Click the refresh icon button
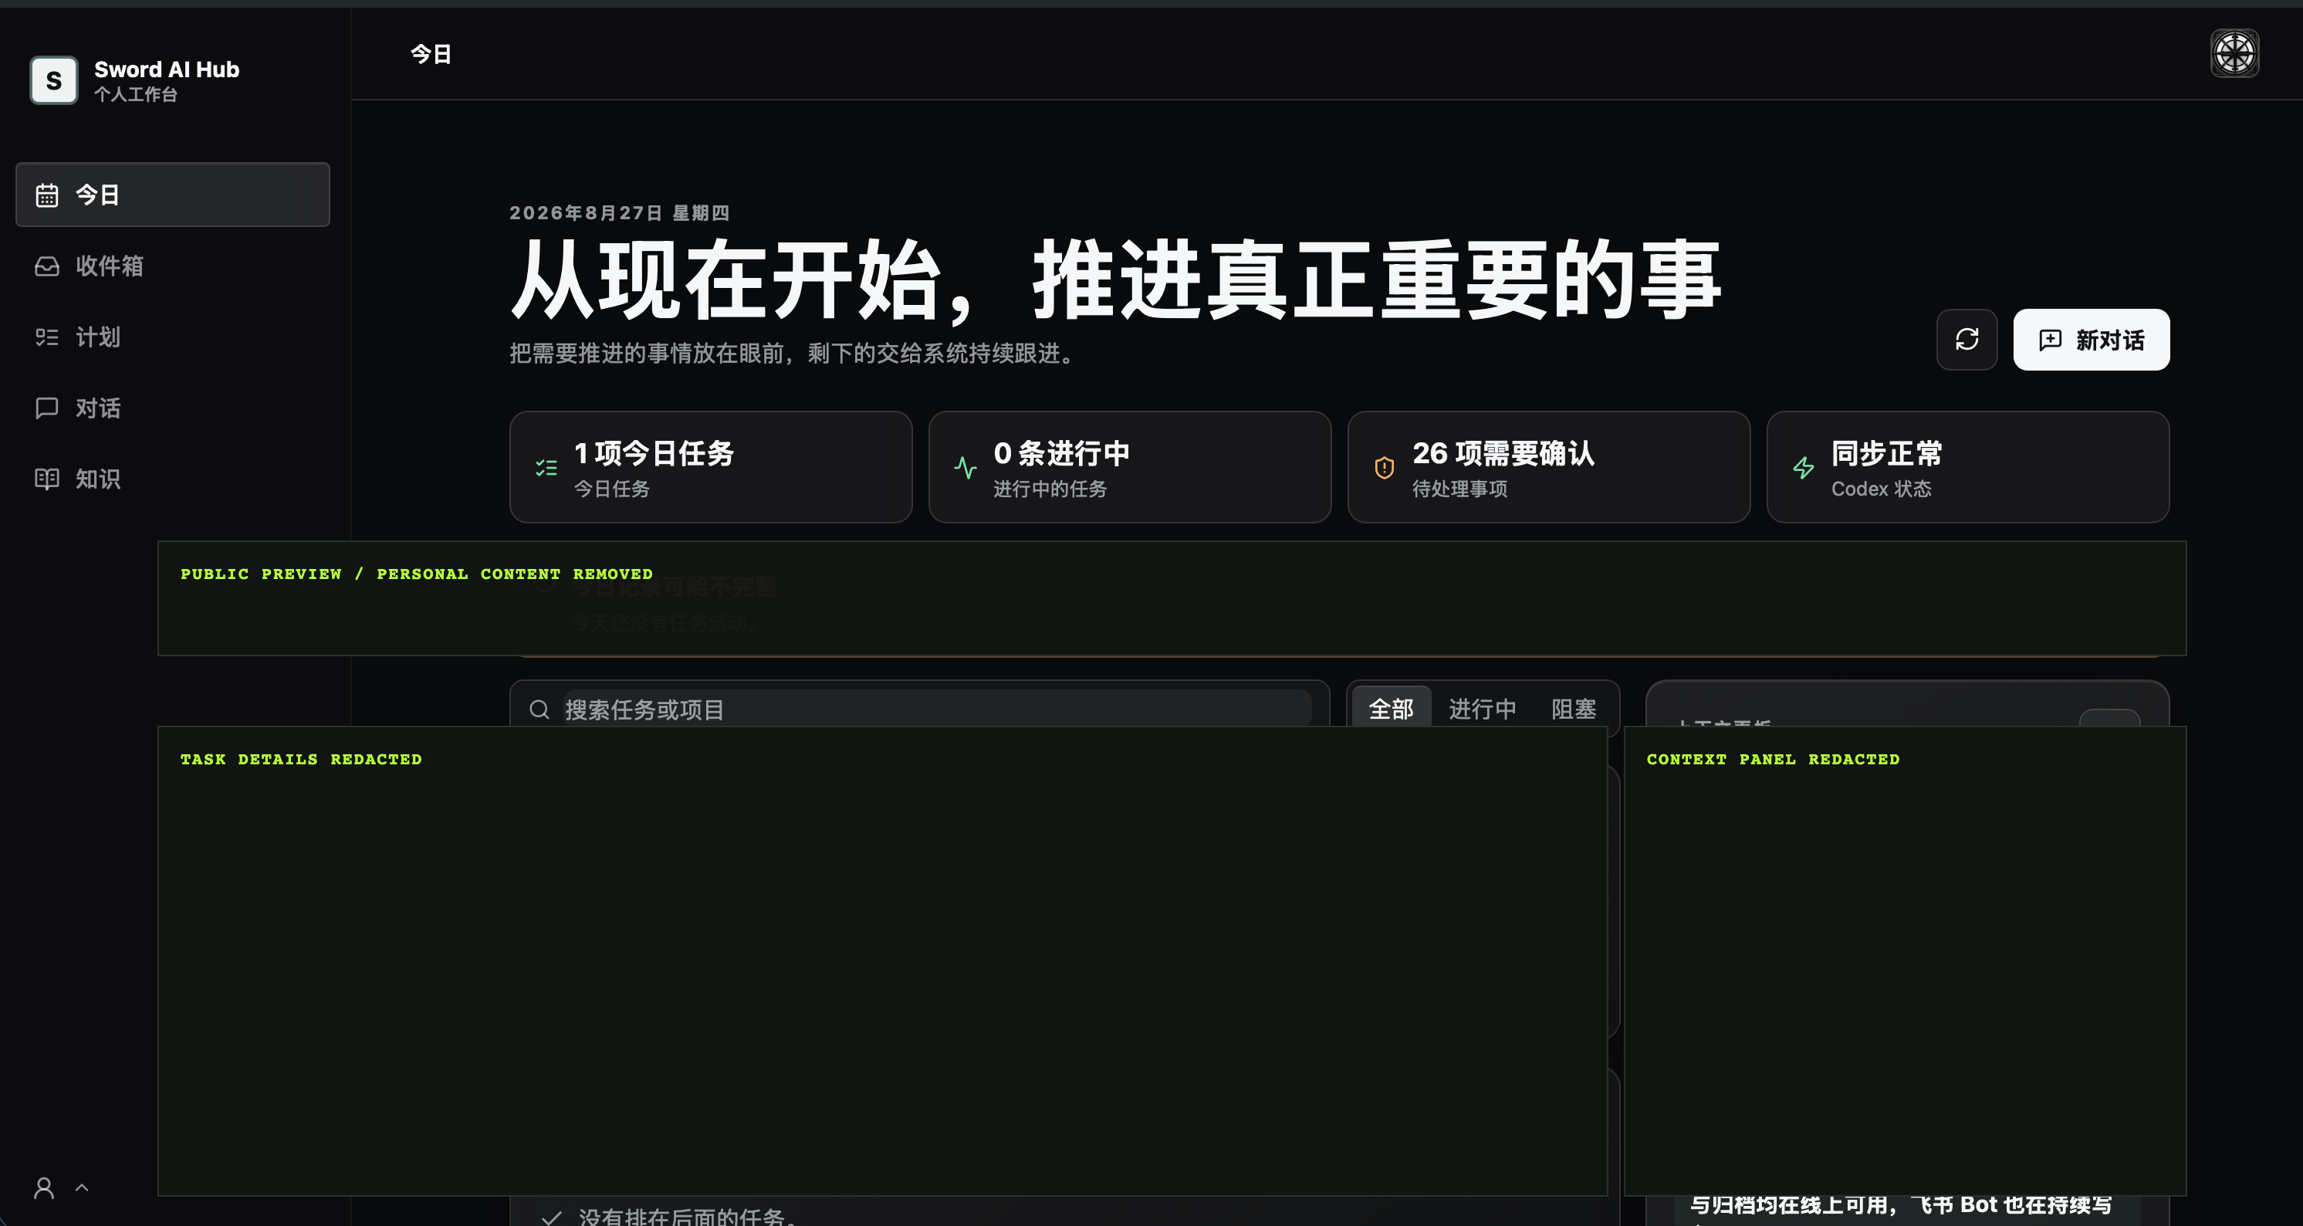The height and width of the screenshot is (1226, 2303). (1967, 339)
